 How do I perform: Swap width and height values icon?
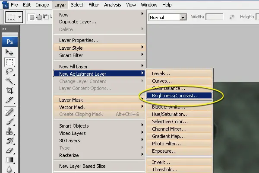pyautogui.click(x=232, y=17)
